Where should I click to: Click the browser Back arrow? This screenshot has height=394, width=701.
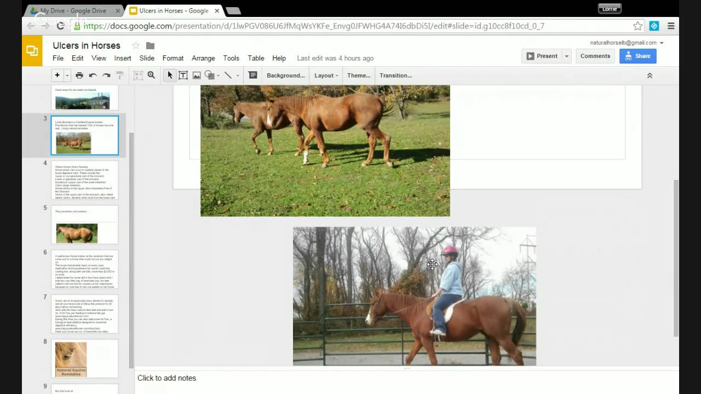pos(31,26)
